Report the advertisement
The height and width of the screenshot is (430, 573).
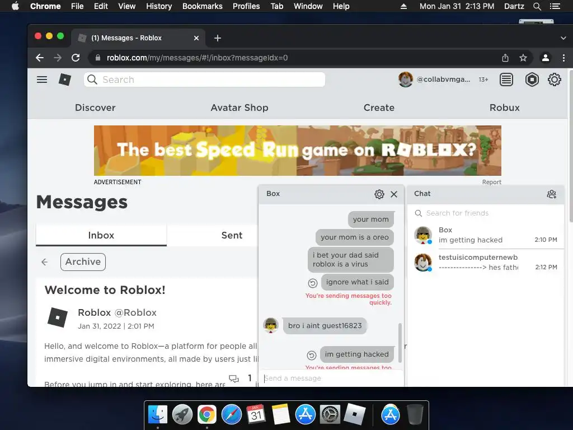(x=491, y=182)
